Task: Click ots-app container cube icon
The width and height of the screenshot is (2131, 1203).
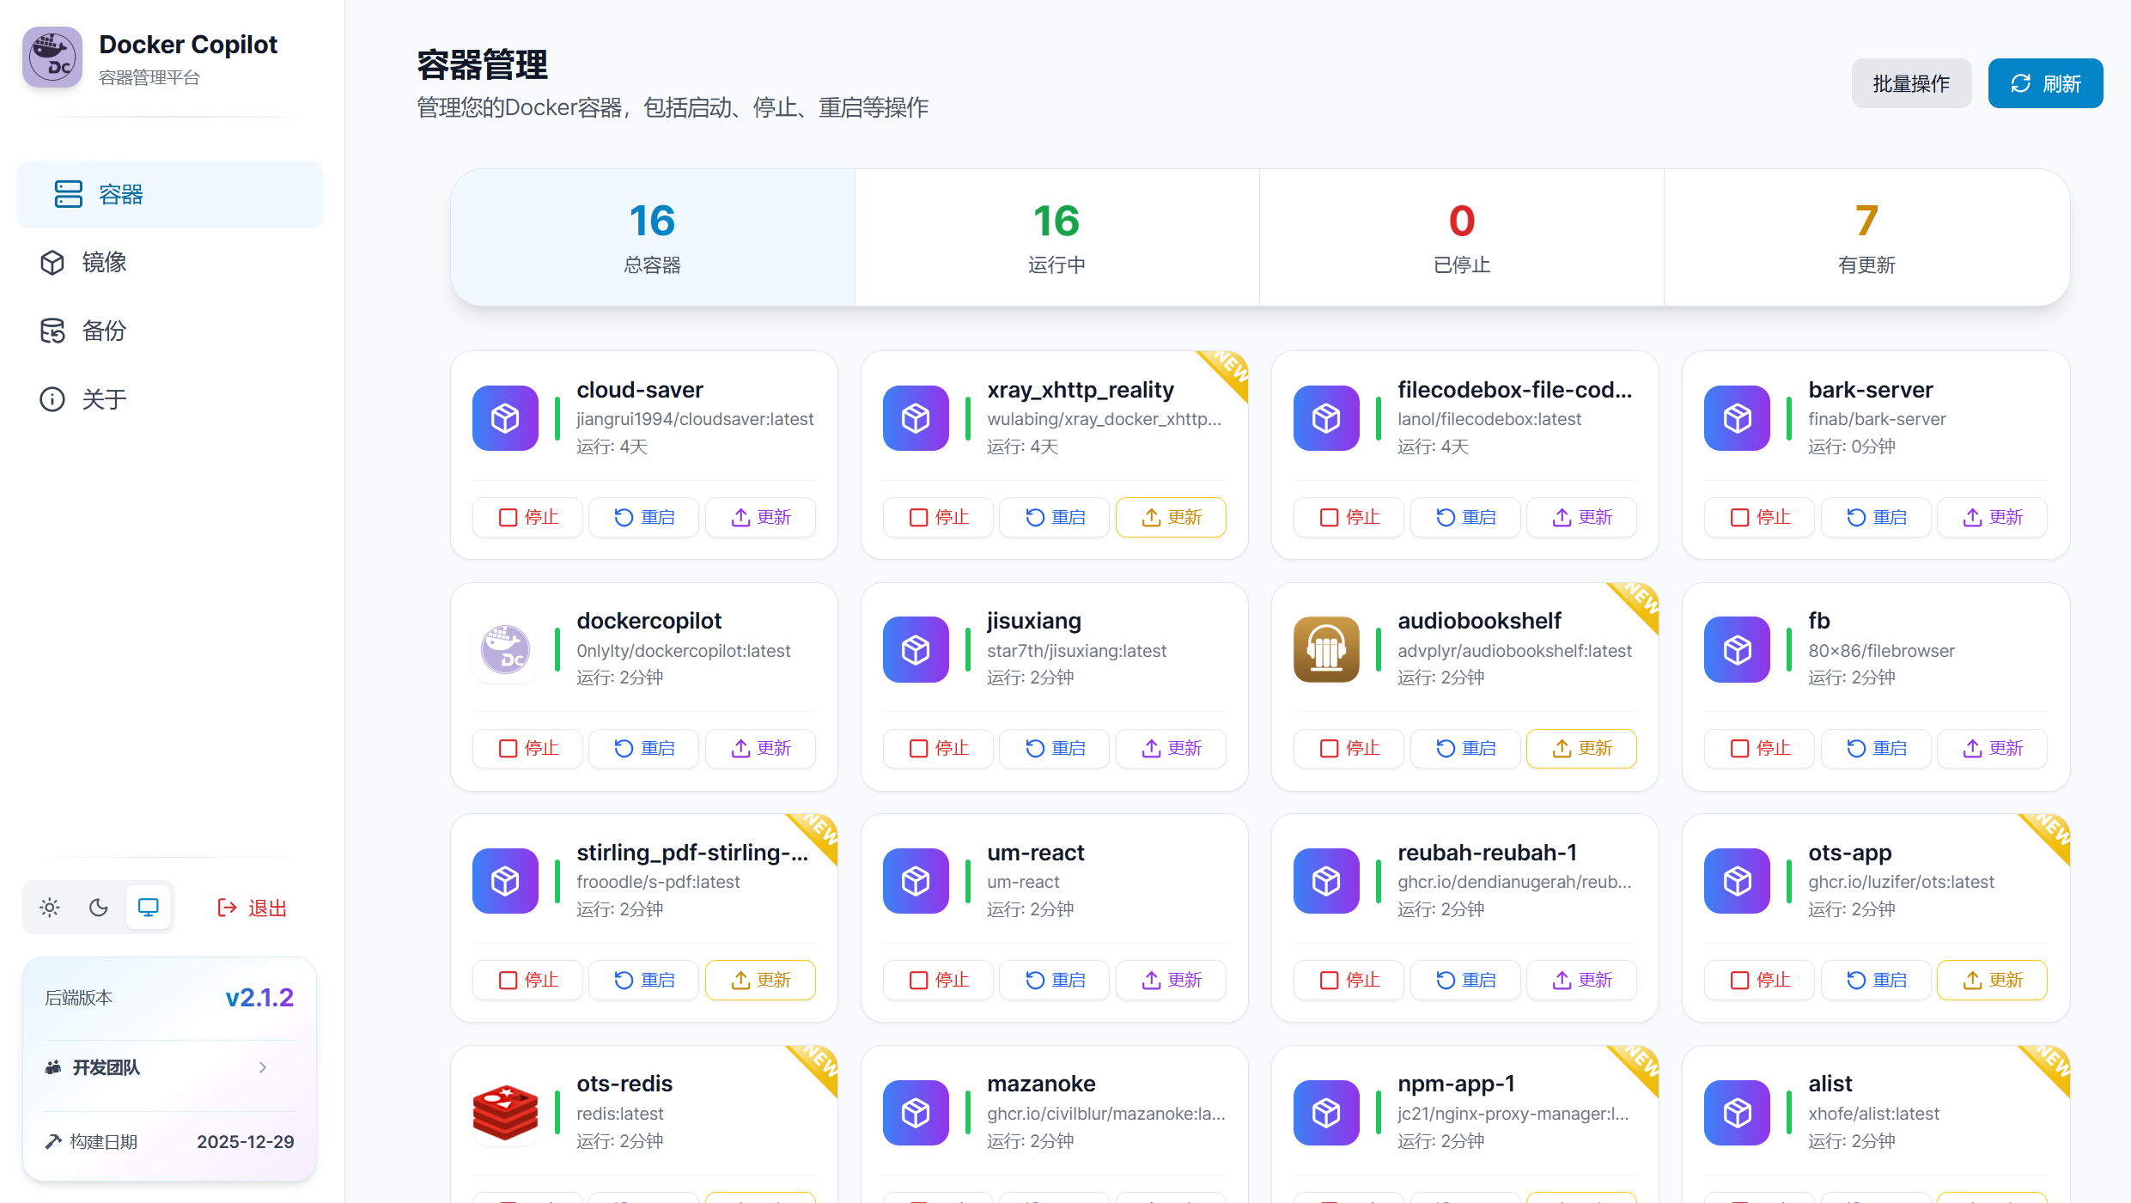Action: click(1737, 881)
